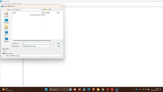
Task: Open the clock showing 23 May 2023
Action: (155, 89)
